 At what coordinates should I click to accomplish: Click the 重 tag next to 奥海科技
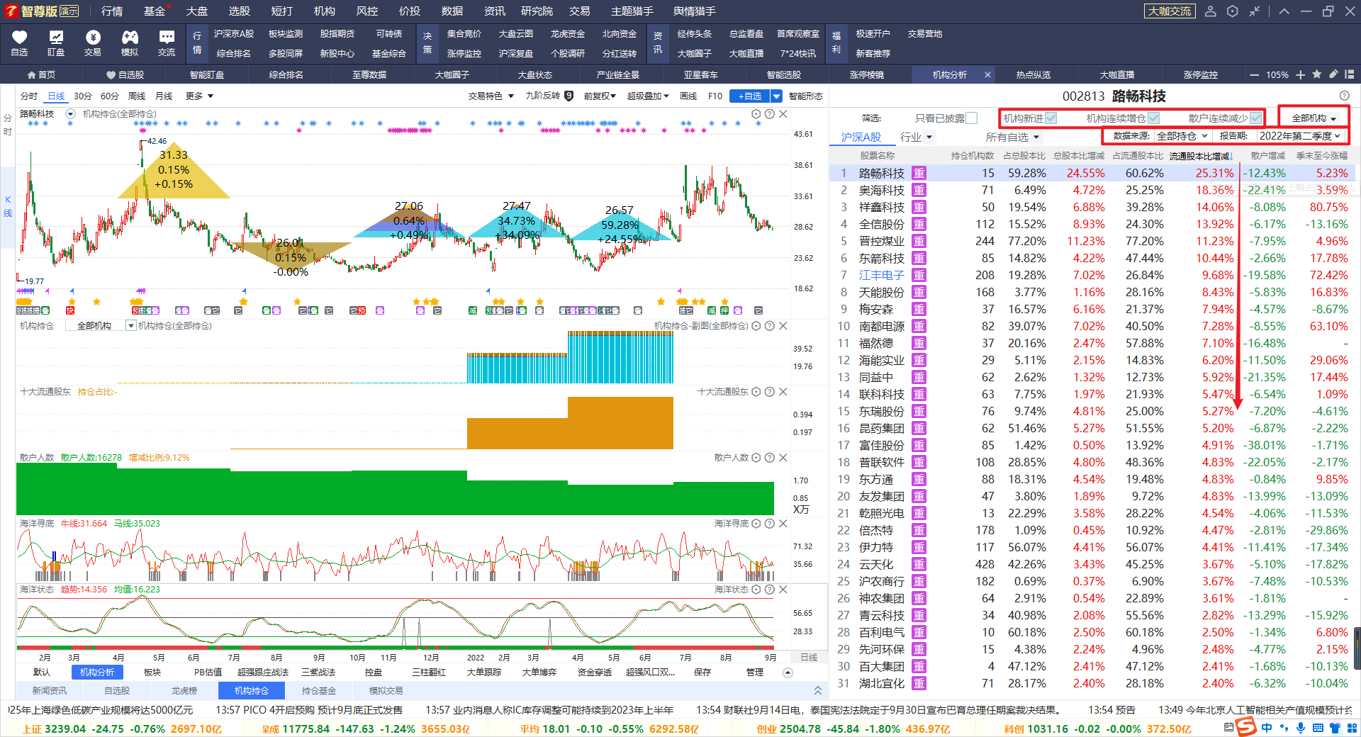coord(919,190)
